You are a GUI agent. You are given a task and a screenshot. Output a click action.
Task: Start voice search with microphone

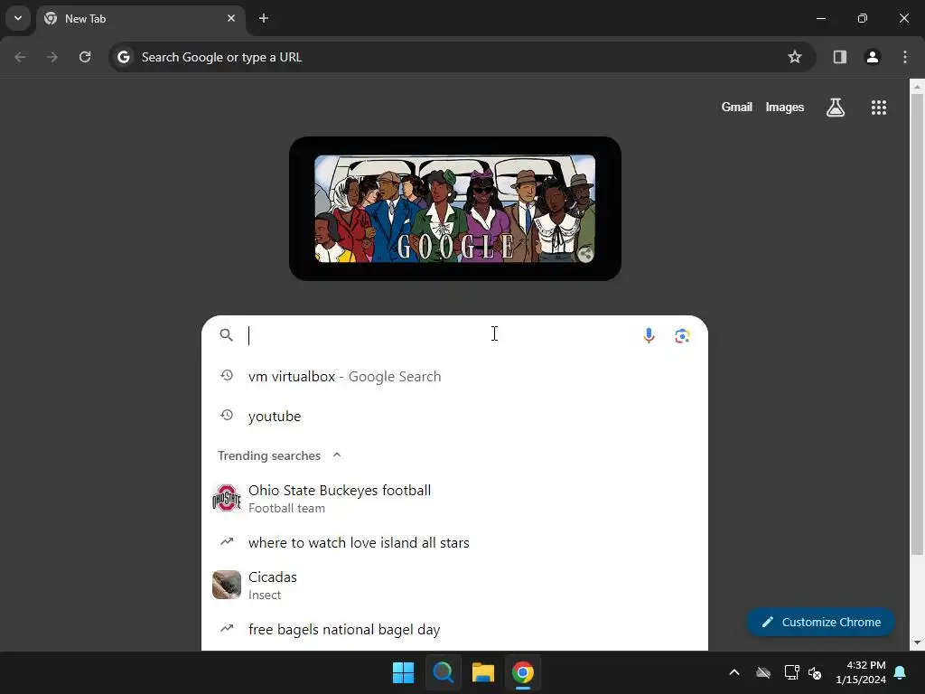click(x=649, y=335)
